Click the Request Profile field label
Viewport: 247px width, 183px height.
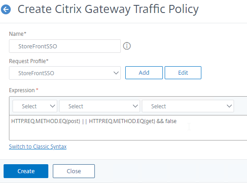[x=29, y=61]
